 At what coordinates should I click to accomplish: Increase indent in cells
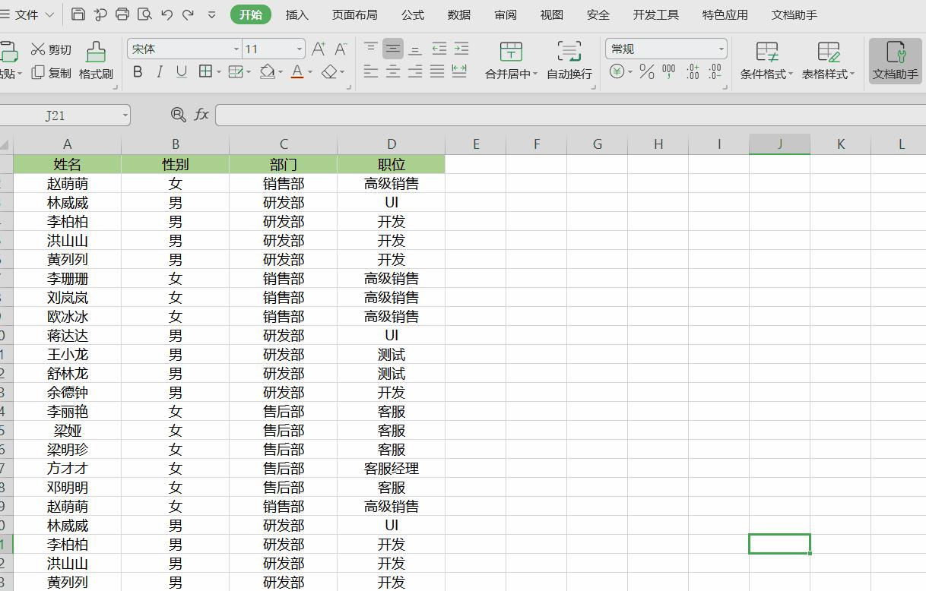coord(461,49)
